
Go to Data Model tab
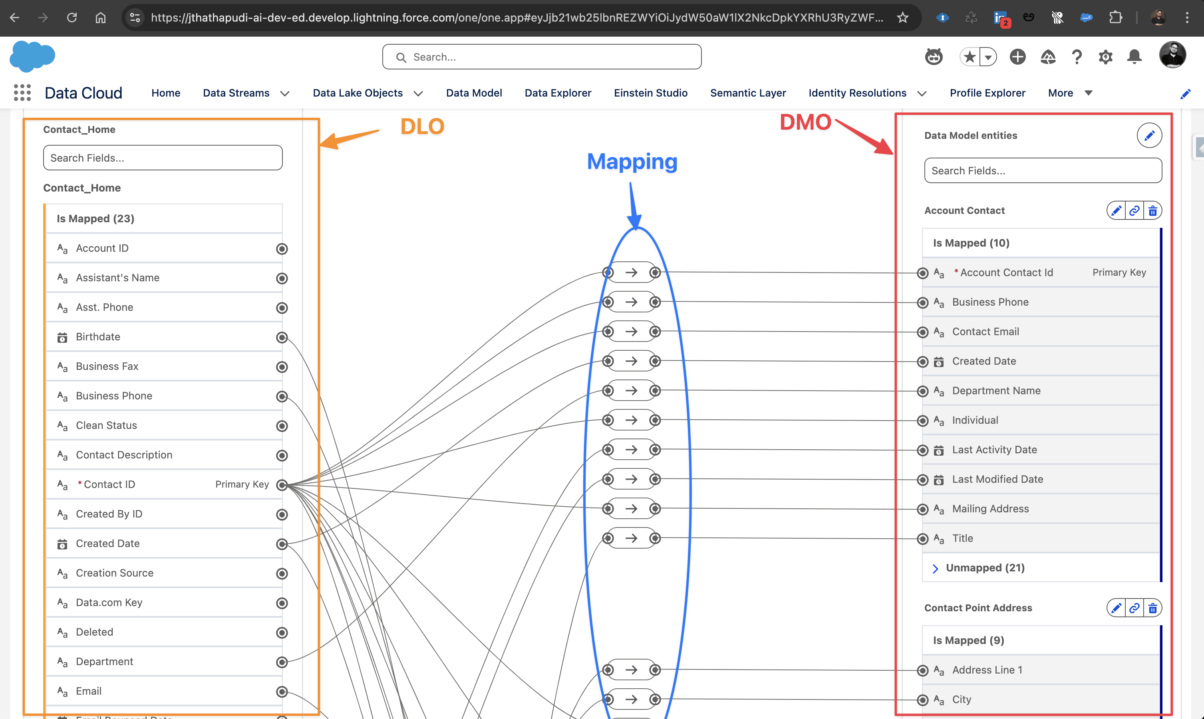(473, 93)
